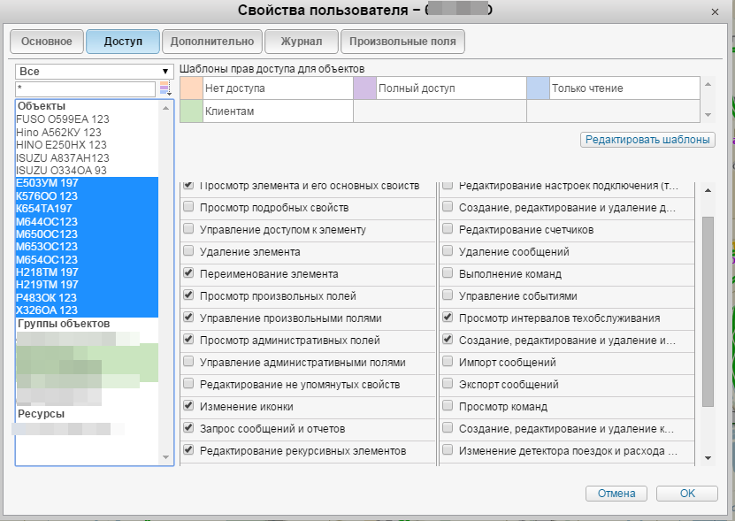Switch to the 'Основное' tab
Screen dimensions: 735x521
point(47,42)
